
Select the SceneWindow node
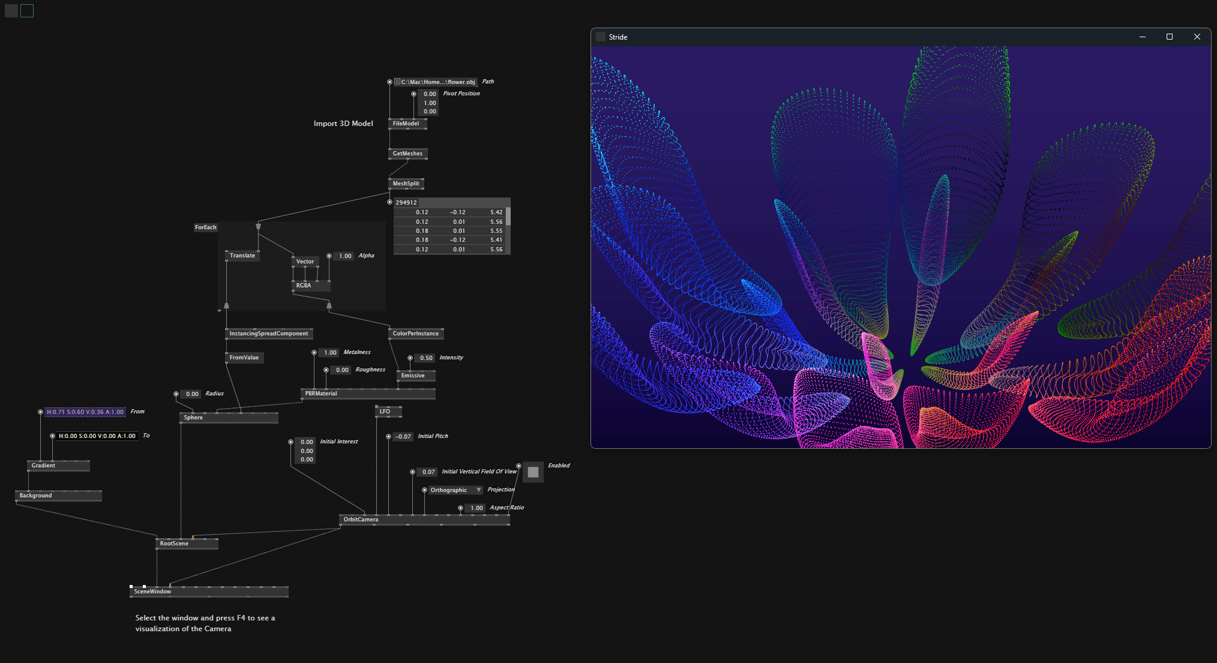[152, 592]
